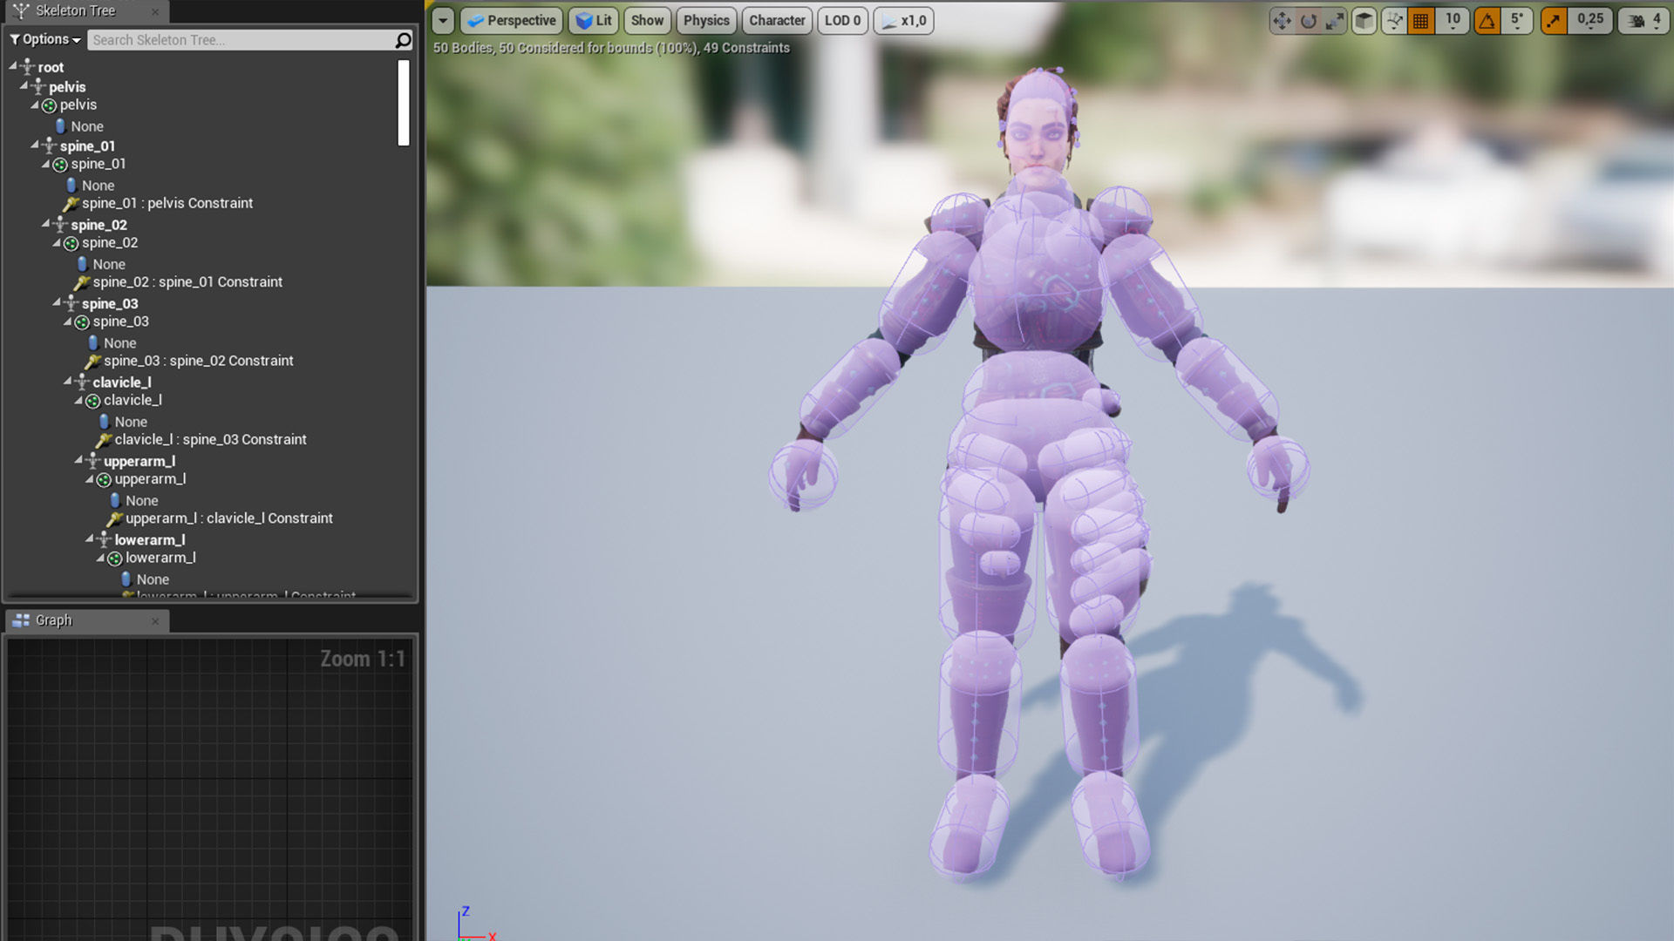Click the Skeleton Tree vertical scrollbar
Image resolution: width=1674 pixels, height=941 pixels.
pos(403,103)
